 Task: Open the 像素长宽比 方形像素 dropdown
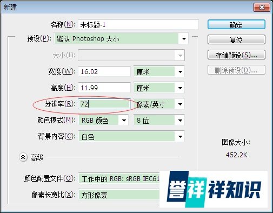tap(119, 195)
